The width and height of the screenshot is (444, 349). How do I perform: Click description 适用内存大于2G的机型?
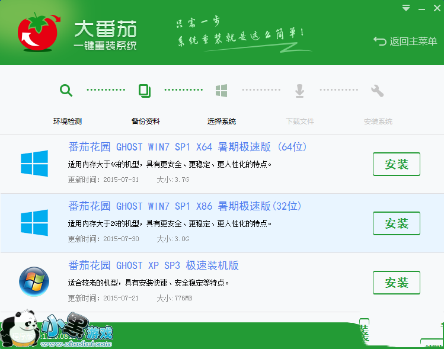tap(170, 223)
